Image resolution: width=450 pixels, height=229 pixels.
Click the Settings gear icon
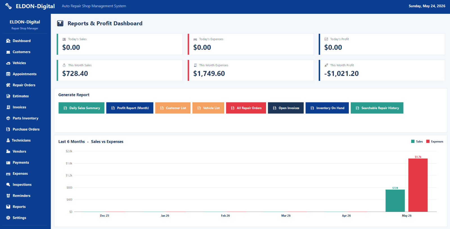(8, 218)
